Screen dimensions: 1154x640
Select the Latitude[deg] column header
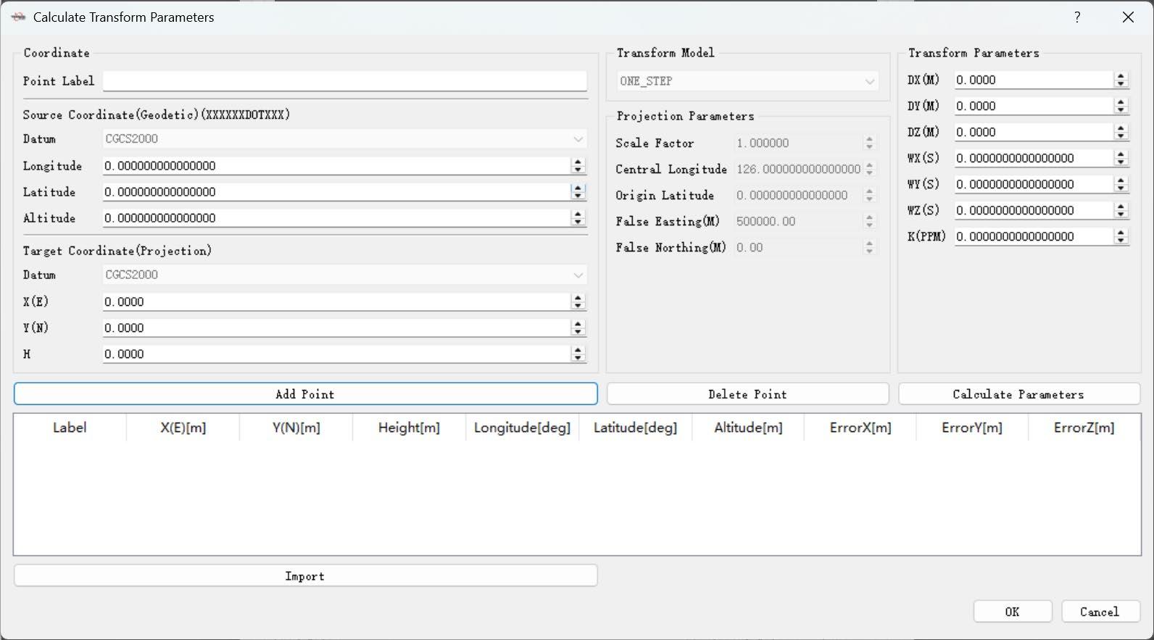tap(636, 428)
